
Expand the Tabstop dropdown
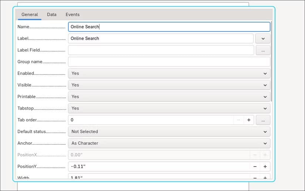[x=169, y=108]
